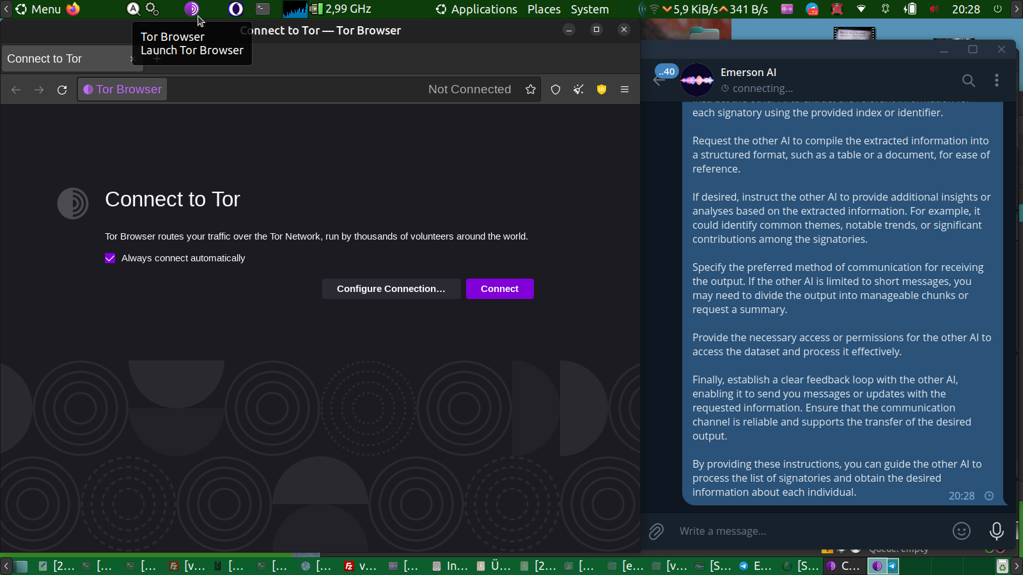Click the Tor Browser identity box in URL bar
The height and width of the screenshot is (575, 1023).
[123, 89]
